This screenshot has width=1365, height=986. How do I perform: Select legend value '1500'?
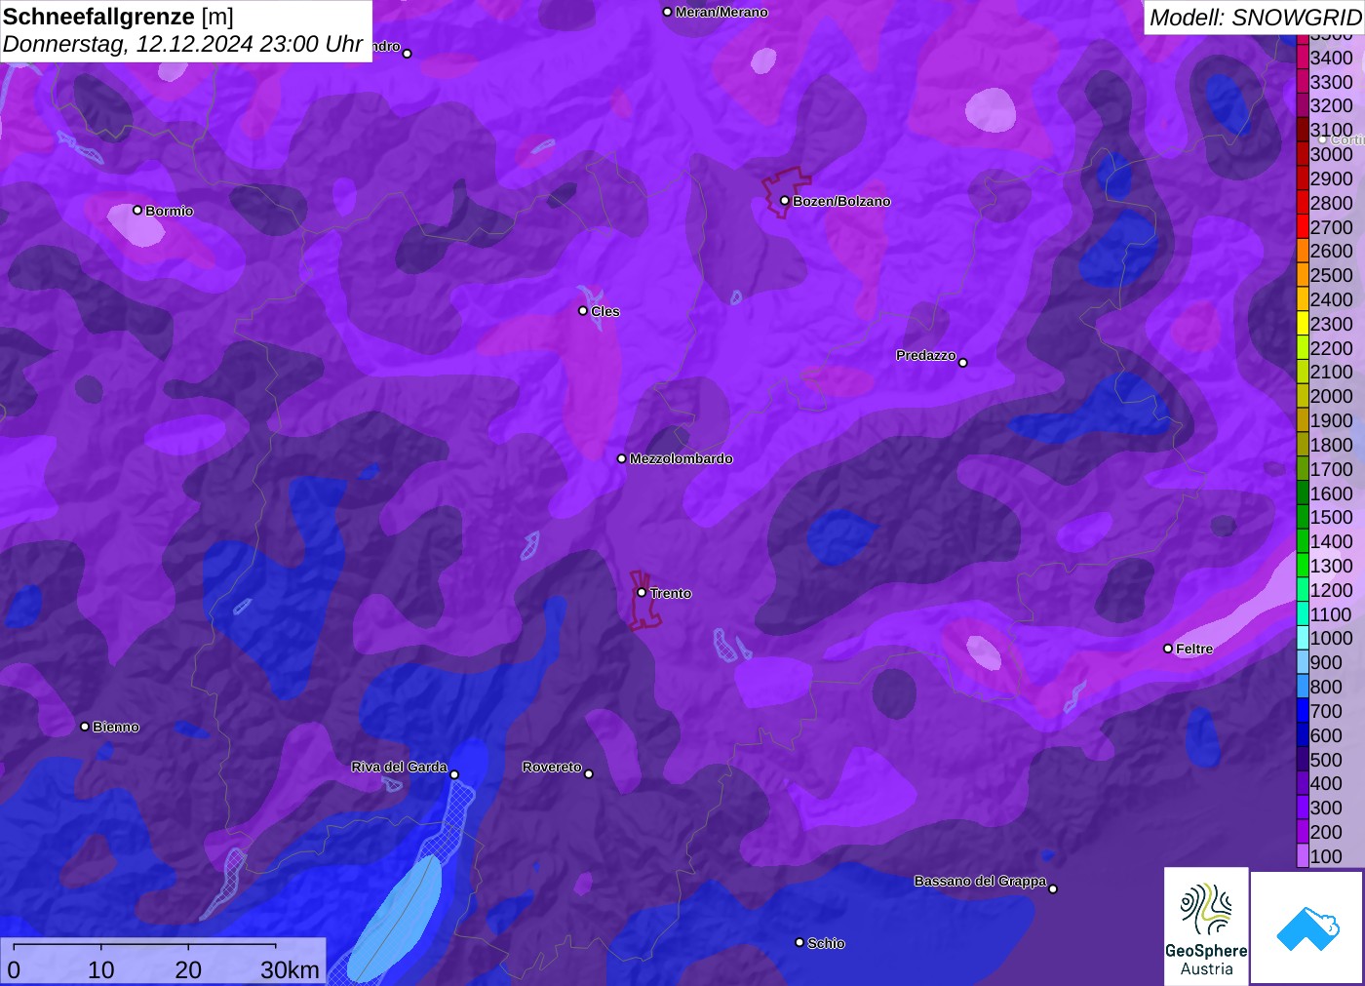point(1331,517)
